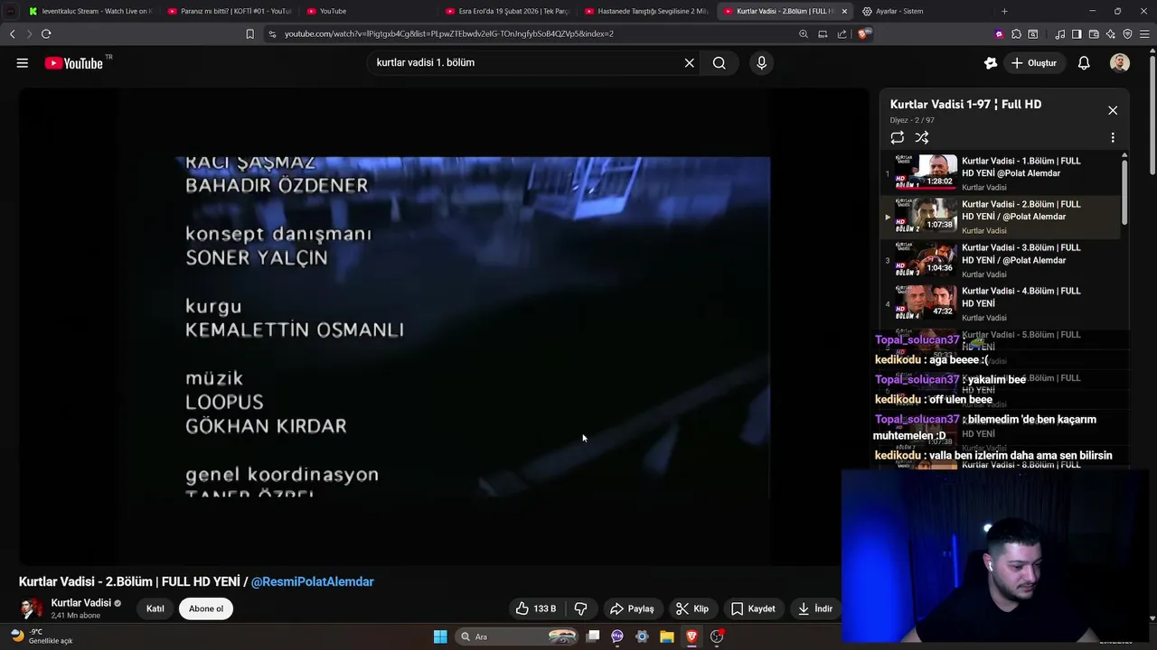The width and height of the screenshot is (1157, 650).
Task: Dislike the video
Action: [581, 608]
